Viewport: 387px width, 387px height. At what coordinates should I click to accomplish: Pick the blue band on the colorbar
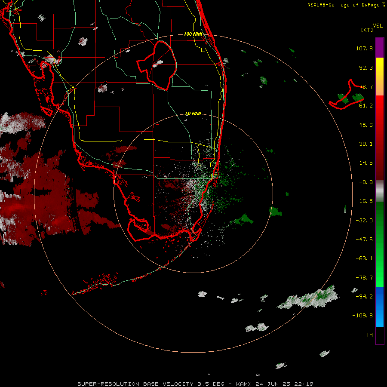380,307
